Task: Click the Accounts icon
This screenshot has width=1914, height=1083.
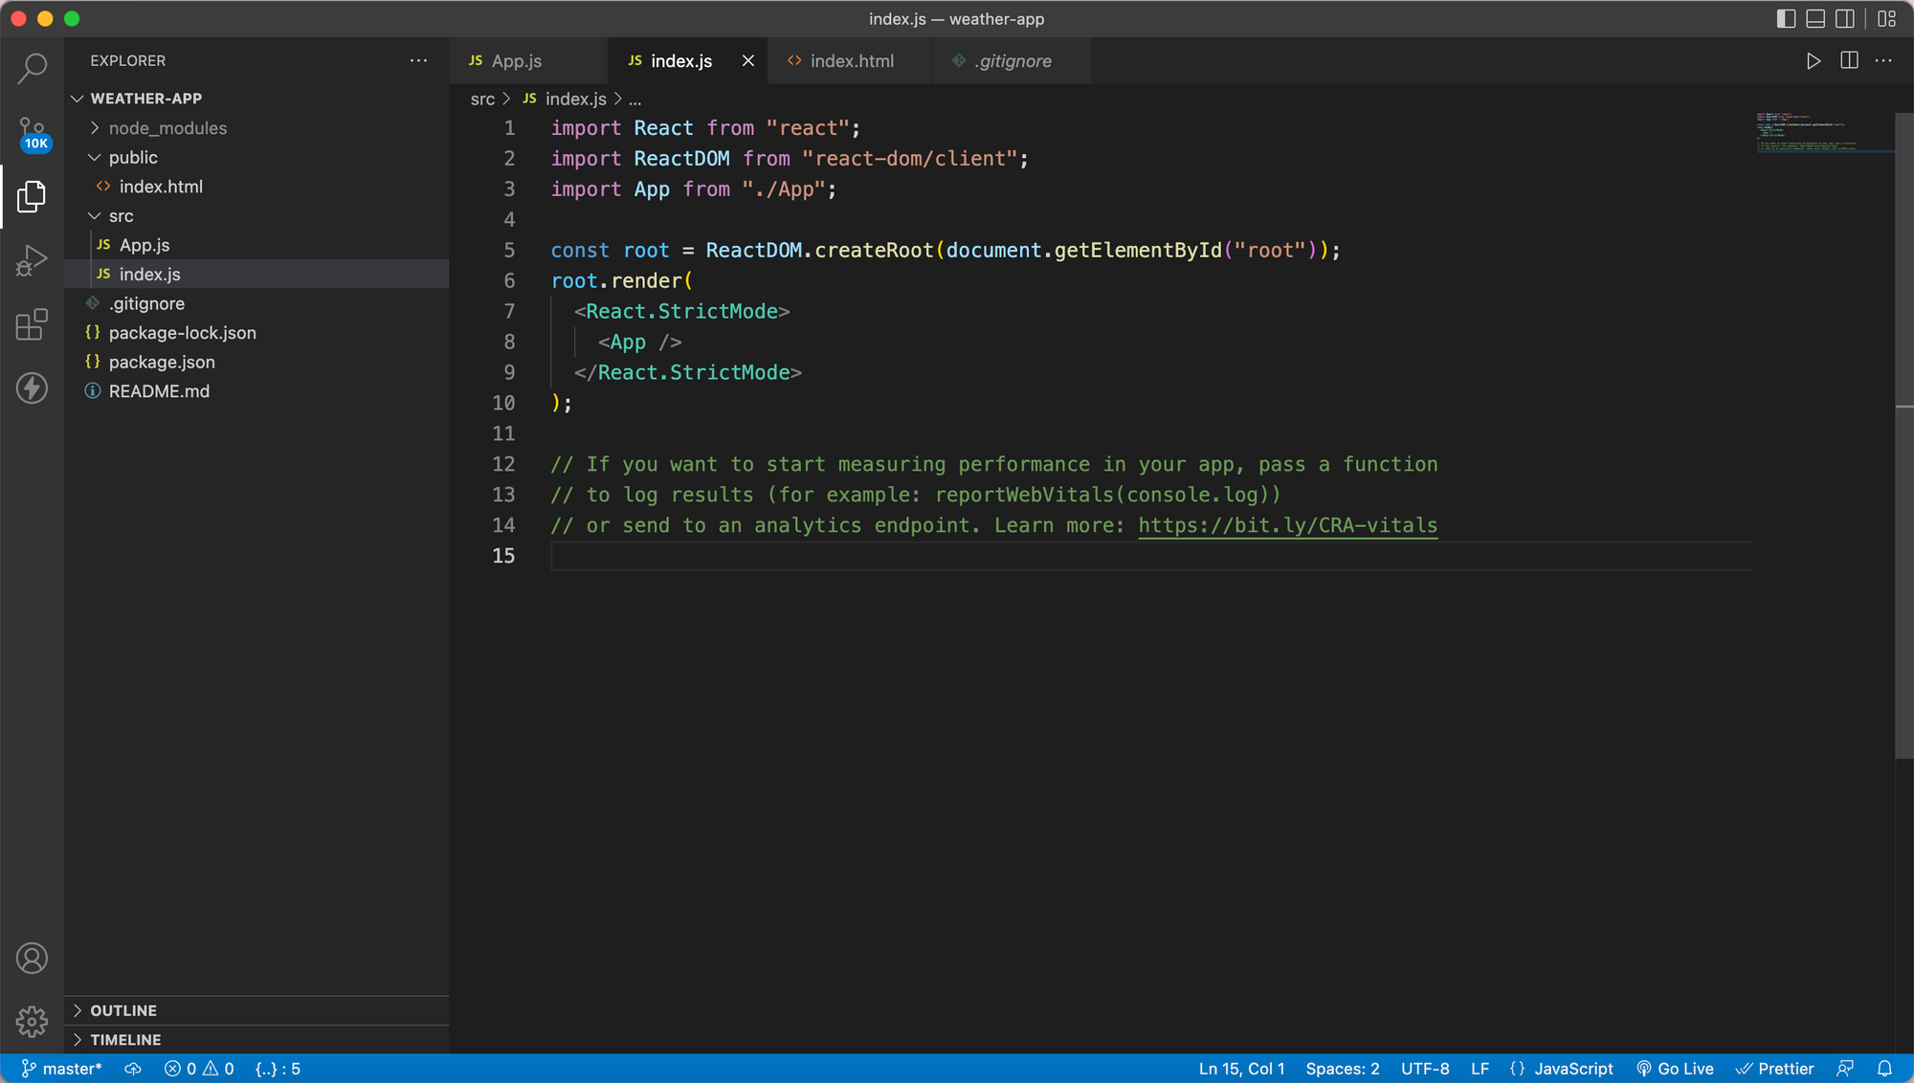Action: 32,958
